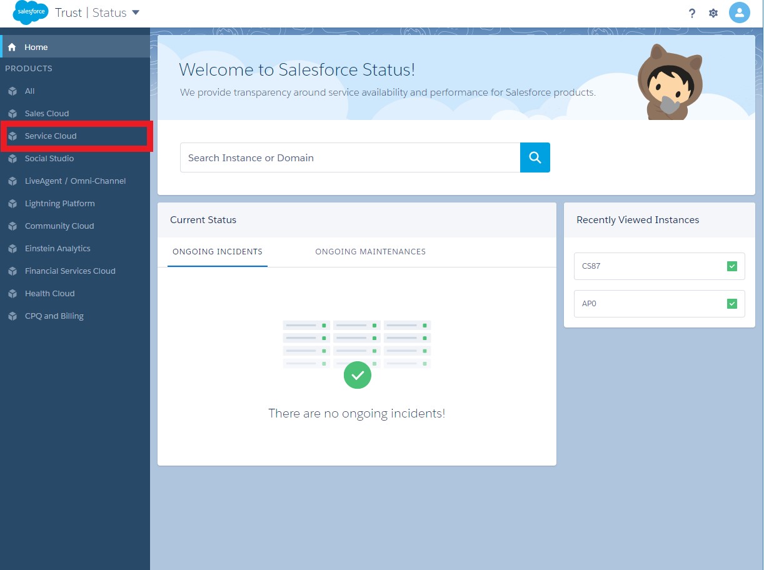The height and width of the screenshot is (570, 764).
Task: Open Service Cloud in the products list
Action: (51, 136)
